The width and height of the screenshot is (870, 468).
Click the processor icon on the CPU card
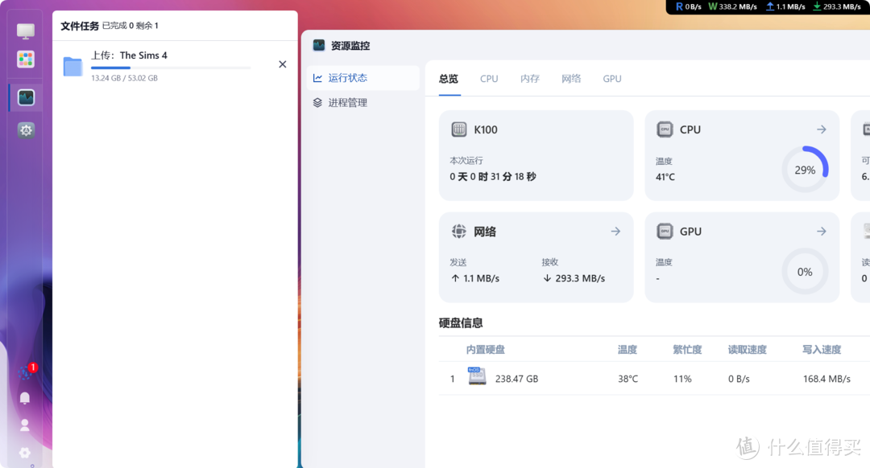click(x=664, y=129)
